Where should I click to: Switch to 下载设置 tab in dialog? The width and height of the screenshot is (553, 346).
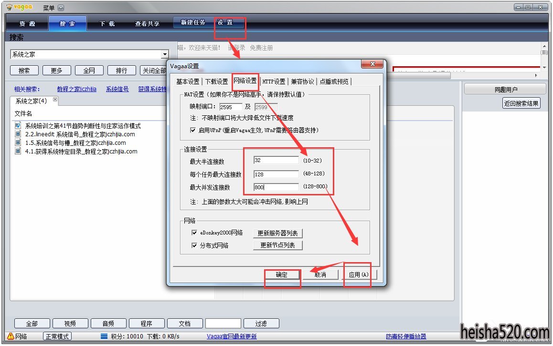216,81
